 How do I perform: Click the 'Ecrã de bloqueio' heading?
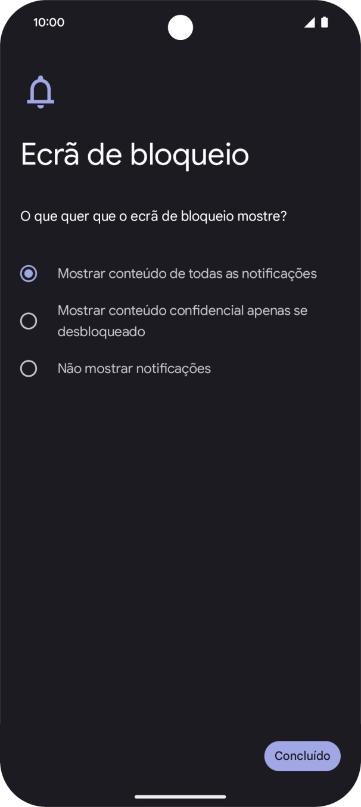(135, 154)
